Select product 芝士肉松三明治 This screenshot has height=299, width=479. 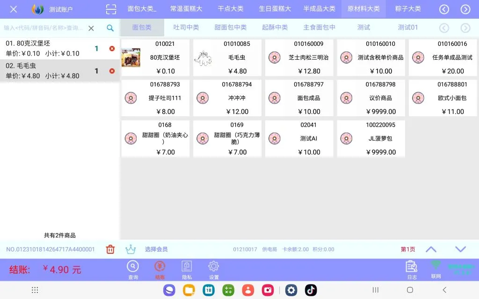(x=299, y=57)
